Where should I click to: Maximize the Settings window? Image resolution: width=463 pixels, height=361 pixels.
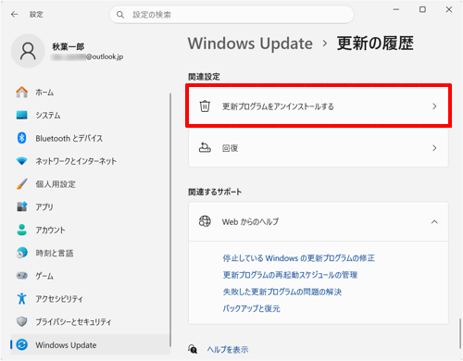[422, 9]
